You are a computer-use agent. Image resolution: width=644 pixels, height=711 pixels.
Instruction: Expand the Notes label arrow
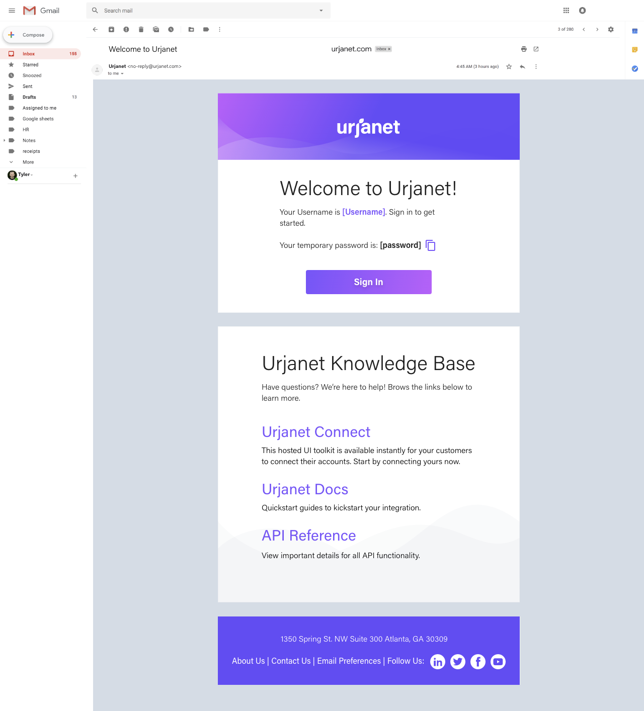5,140
